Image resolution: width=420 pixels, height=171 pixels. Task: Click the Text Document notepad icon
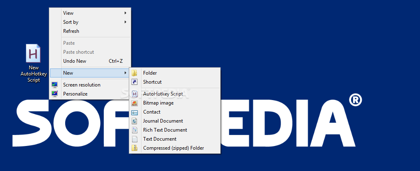[135, 139]
